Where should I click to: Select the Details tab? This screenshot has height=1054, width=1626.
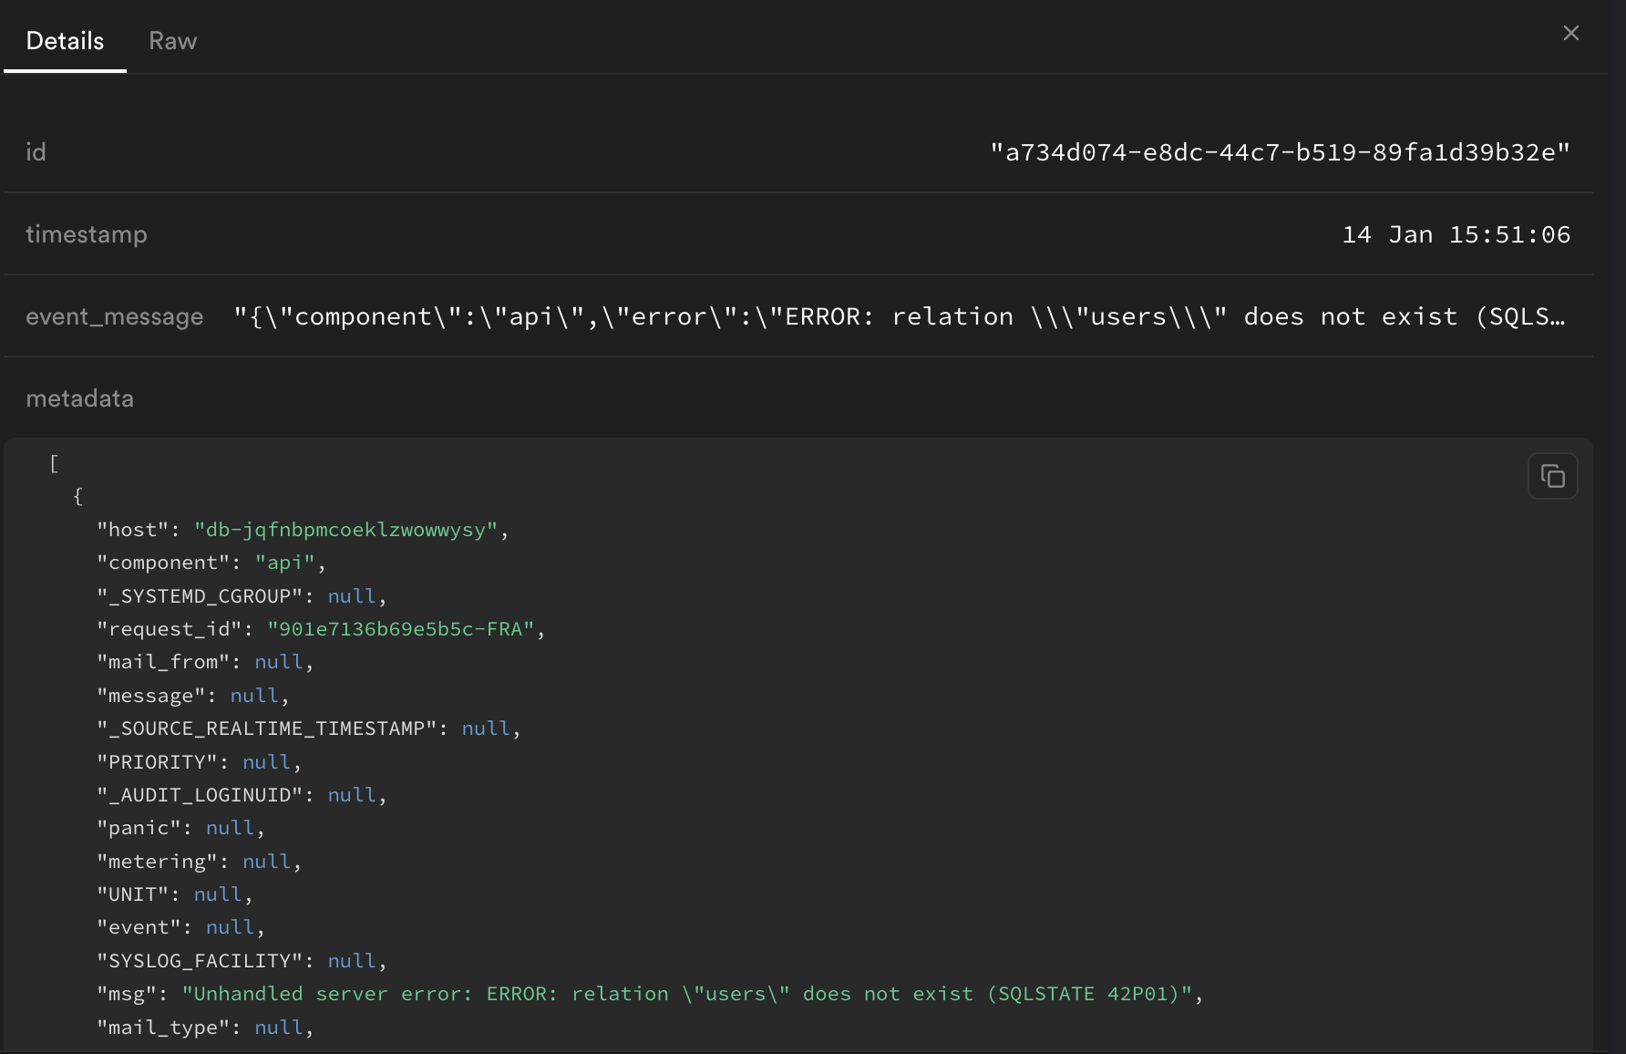pos(64,40)
